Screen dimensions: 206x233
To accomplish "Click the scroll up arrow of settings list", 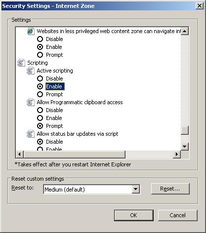I will coord(185,31).
